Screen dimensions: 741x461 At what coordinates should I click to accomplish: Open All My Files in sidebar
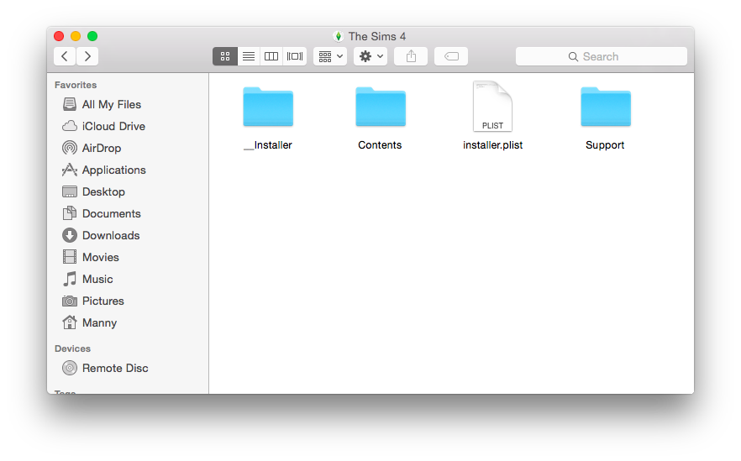click(128, 104)
